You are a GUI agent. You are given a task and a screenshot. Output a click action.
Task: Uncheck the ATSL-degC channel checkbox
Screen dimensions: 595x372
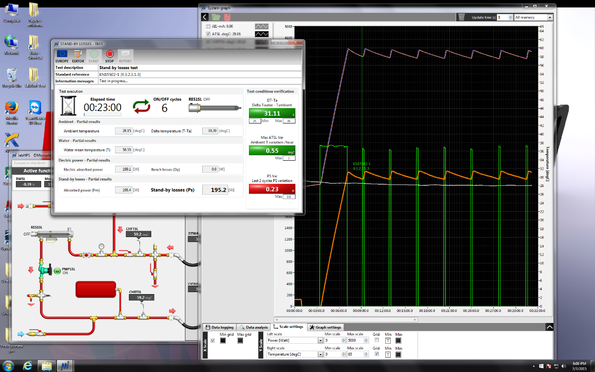(x=208, y=34)
